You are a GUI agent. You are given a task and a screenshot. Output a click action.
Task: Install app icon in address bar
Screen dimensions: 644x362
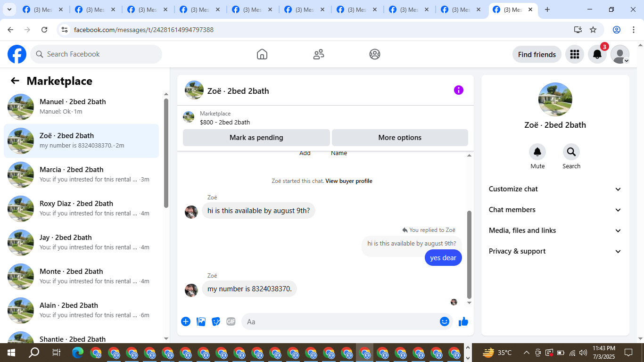[x=578, y=30]
